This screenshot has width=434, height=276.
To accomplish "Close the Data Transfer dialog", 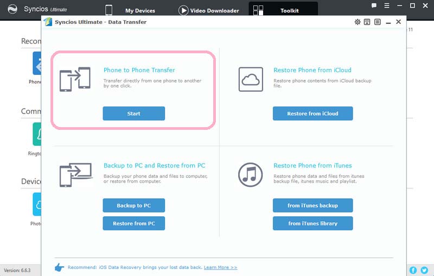I will [398, 22].
